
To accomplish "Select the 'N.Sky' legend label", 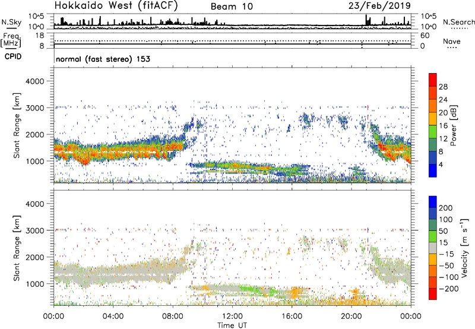I will pos(11,22).
